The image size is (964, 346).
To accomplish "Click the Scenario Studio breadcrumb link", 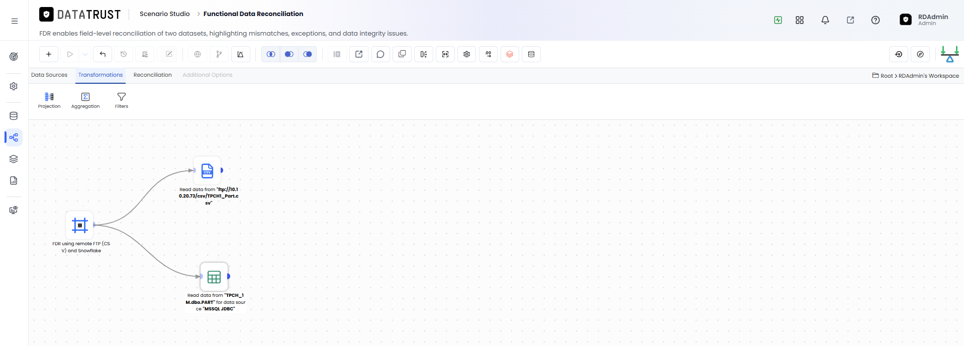I will pyautogui.click(x=165, y=14).
